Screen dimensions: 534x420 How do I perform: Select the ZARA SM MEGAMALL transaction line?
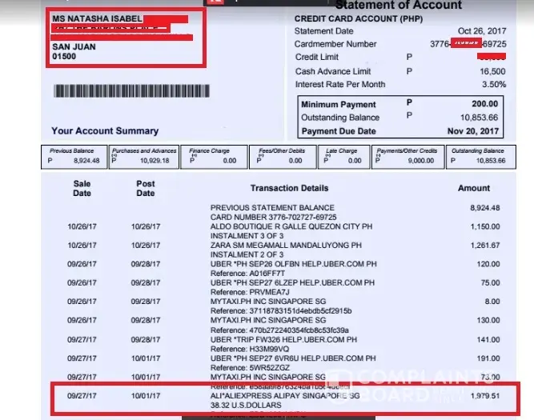point(283,246)
